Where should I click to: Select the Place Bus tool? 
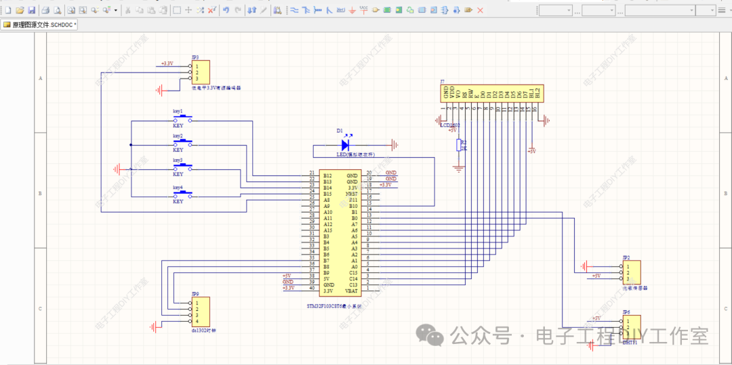[306, 9]
